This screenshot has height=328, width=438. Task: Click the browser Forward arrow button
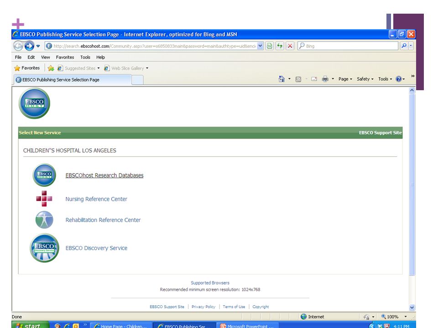(29, 46)
